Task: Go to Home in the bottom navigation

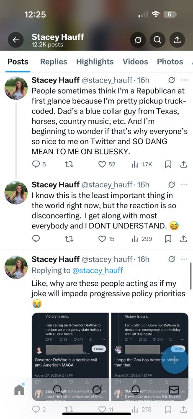Action: [19, 390]
